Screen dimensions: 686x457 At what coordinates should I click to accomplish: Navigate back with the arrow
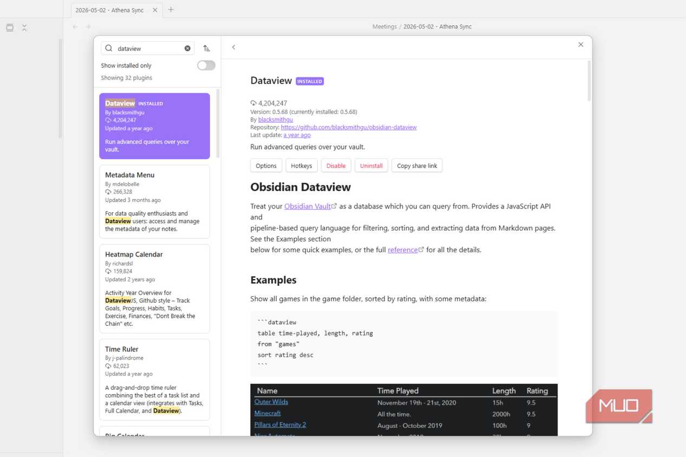click(75, 27)
